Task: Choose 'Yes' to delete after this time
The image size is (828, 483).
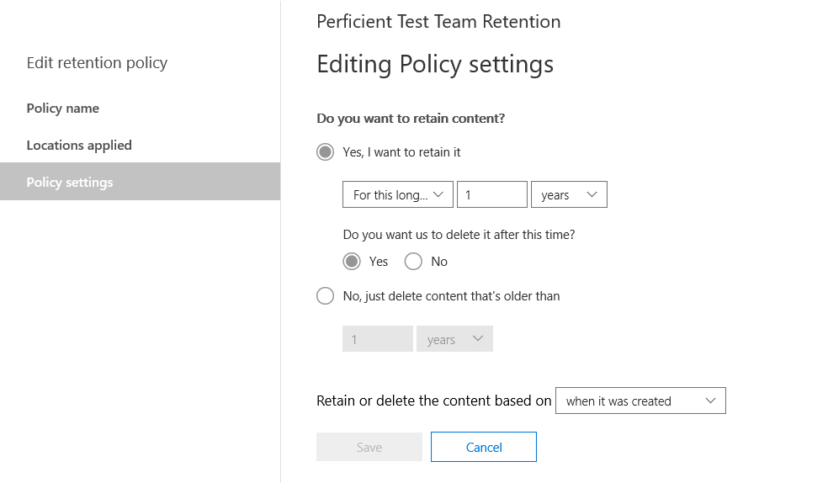Action: click(352, 262)
